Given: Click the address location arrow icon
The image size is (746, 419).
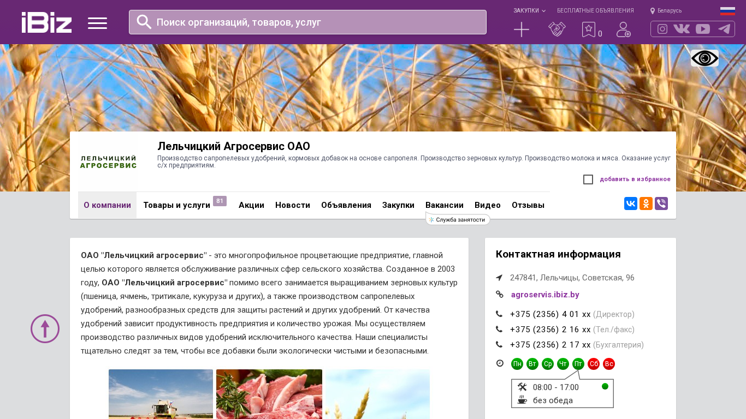Looking at the screenshot, I should (499, 278).
